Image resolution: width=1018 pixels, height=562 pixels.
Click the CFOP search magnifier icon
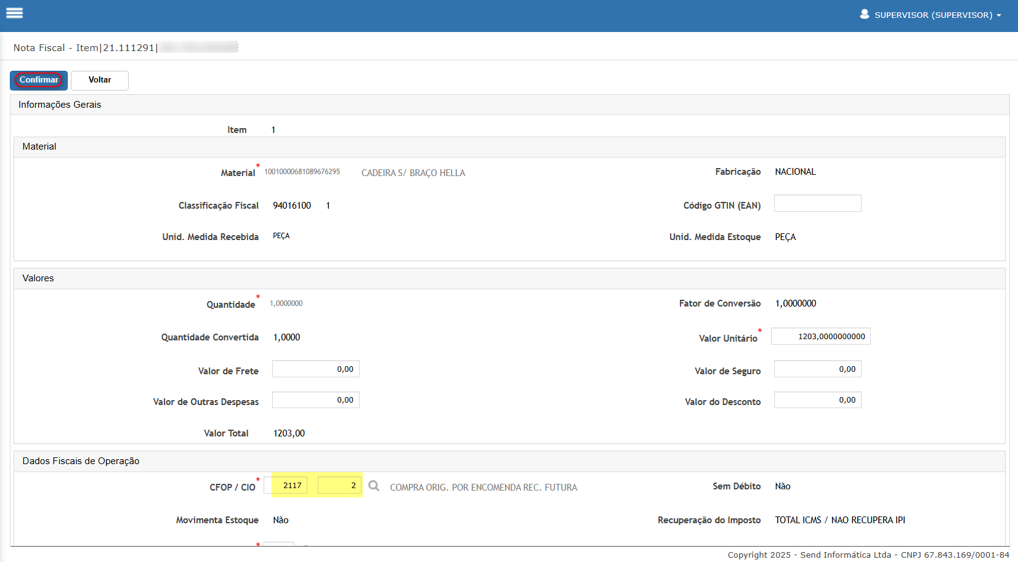(374, 486)
